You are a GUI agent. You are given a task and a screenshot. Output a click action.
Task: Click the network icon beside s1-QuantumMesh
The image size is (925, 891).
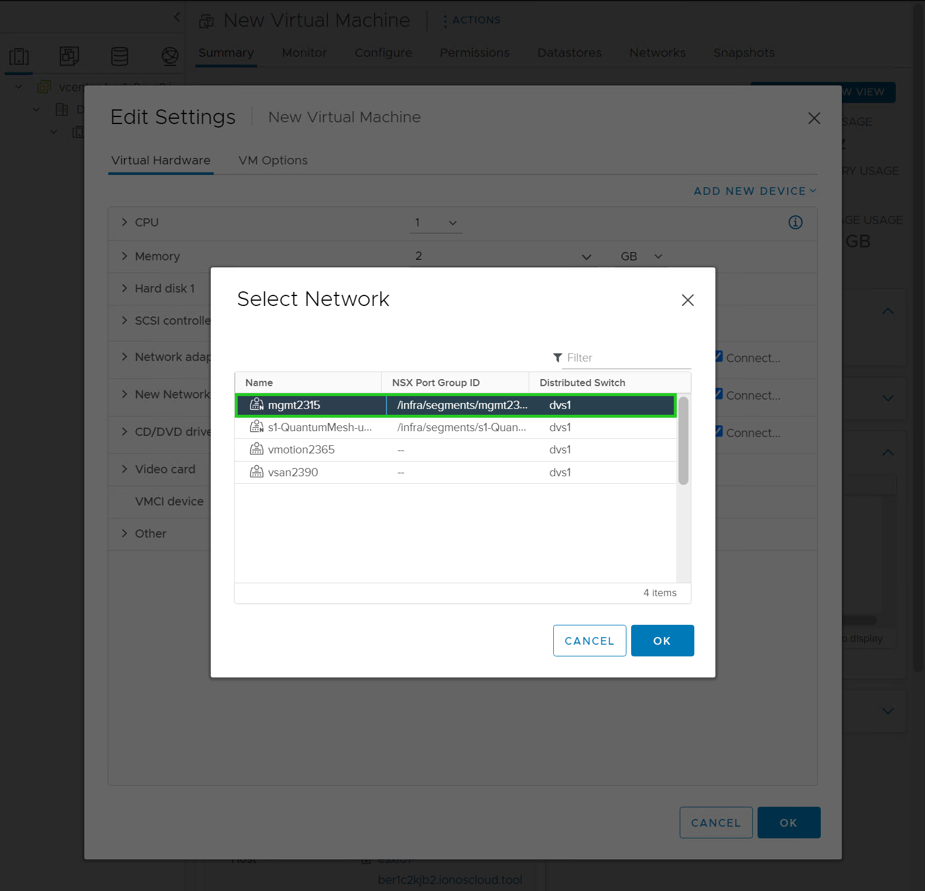click(256, 427)
